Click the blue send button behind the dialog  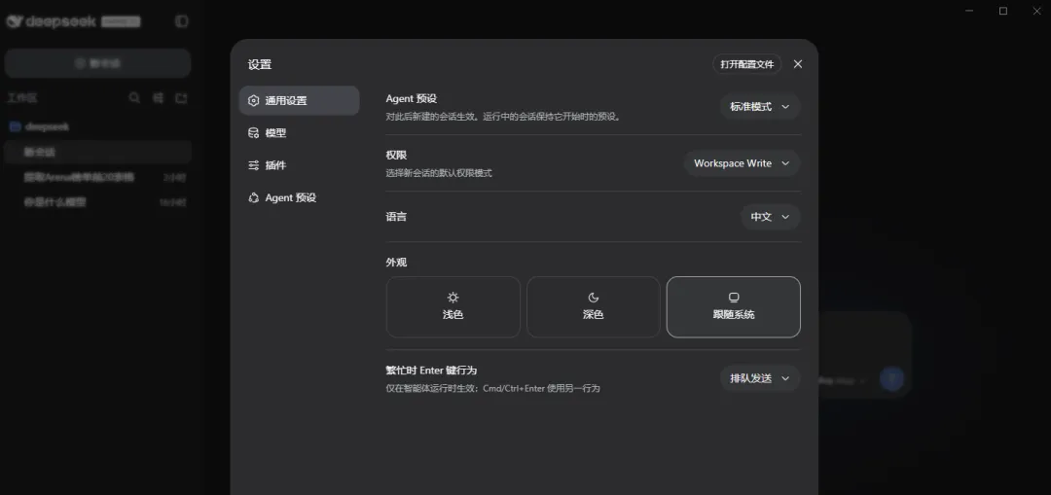pyautogui.click(x=891, y=378)
